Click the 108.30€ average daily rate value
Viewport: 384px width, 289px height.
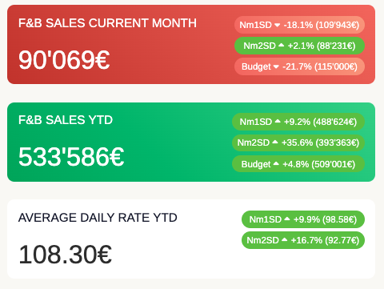click(65, 255)
